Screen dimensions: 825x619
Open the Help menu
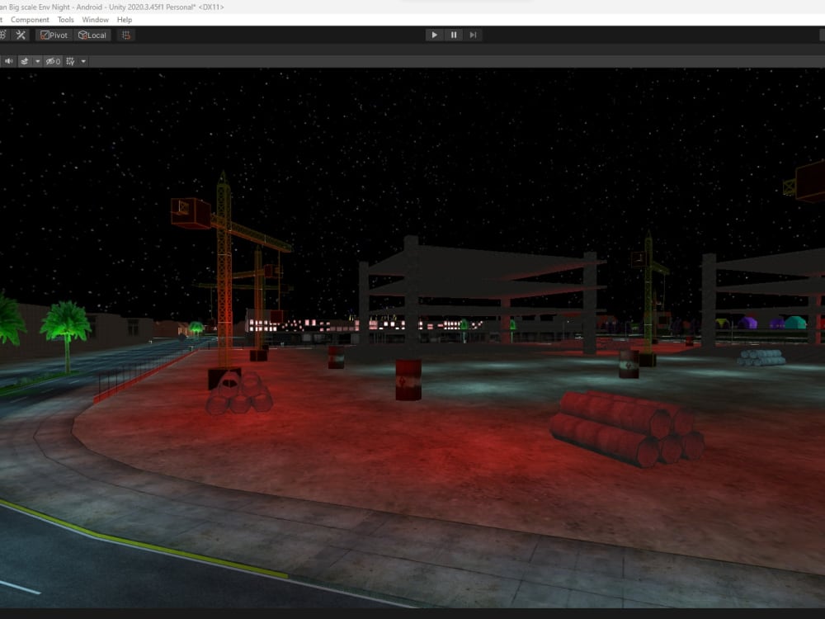click(124, 19)
